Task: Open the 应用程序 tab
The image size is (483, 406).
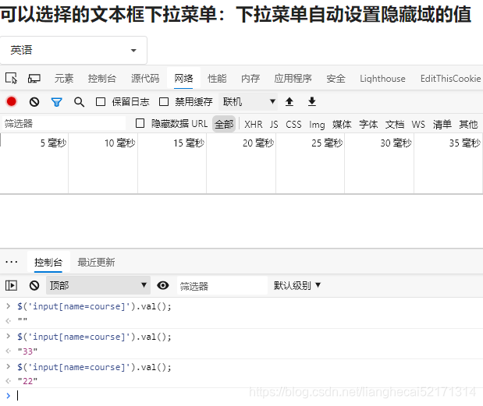Action: point(293,79)
